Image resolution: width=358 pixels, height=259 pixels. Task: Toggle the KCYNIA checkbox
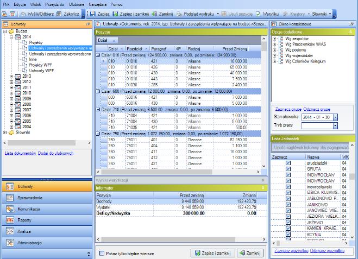click(x=288, y=235)
